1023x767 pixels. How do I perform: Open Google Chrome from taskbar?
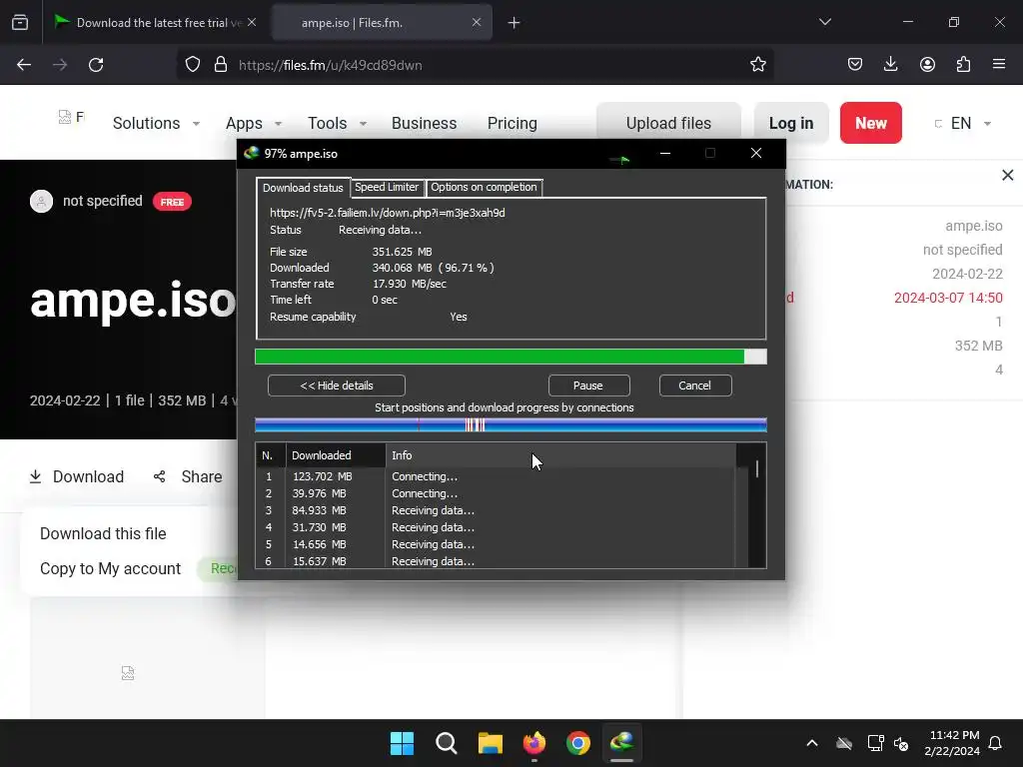[578, 743]
